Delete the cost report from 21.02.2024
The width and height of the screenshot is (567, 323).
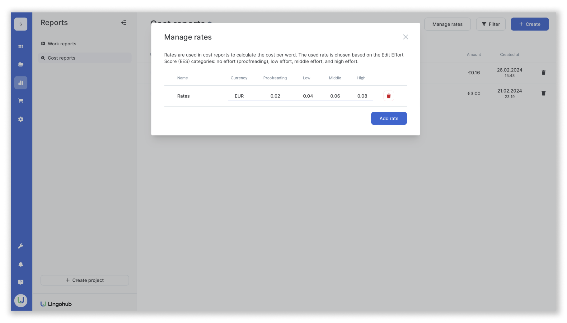point(543,93)
